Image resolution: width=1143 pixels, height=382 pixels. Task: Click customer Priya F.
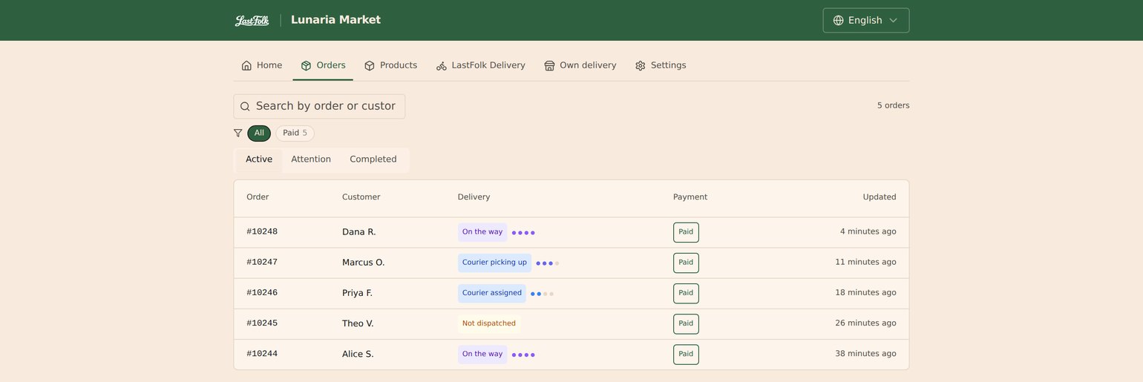(x=357, y=293)
